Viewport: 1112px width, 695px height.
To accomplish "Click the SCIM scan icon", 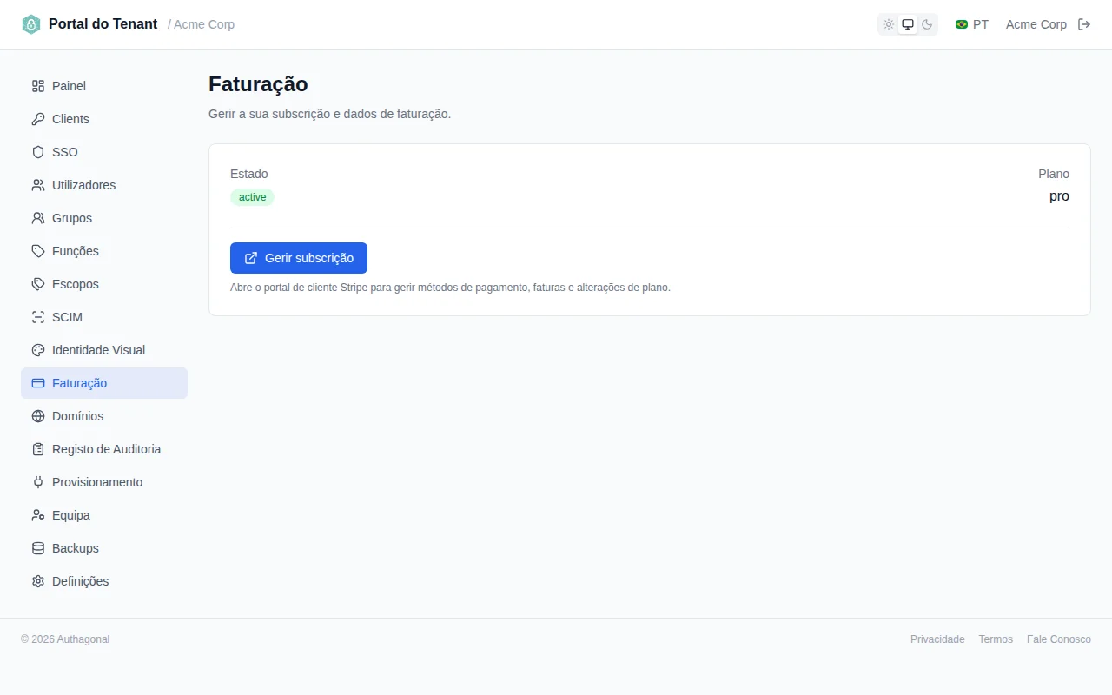I will 38,317.
